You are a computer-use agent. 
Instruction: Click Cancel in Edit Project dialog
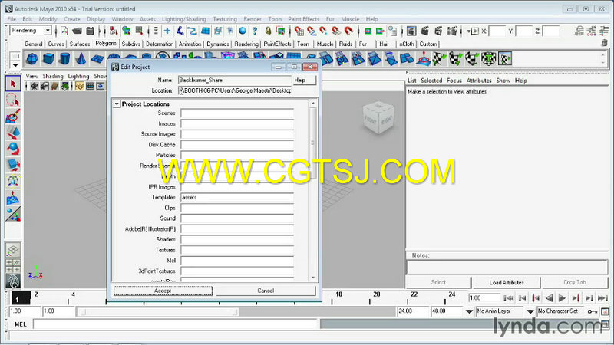pos(266,291)
